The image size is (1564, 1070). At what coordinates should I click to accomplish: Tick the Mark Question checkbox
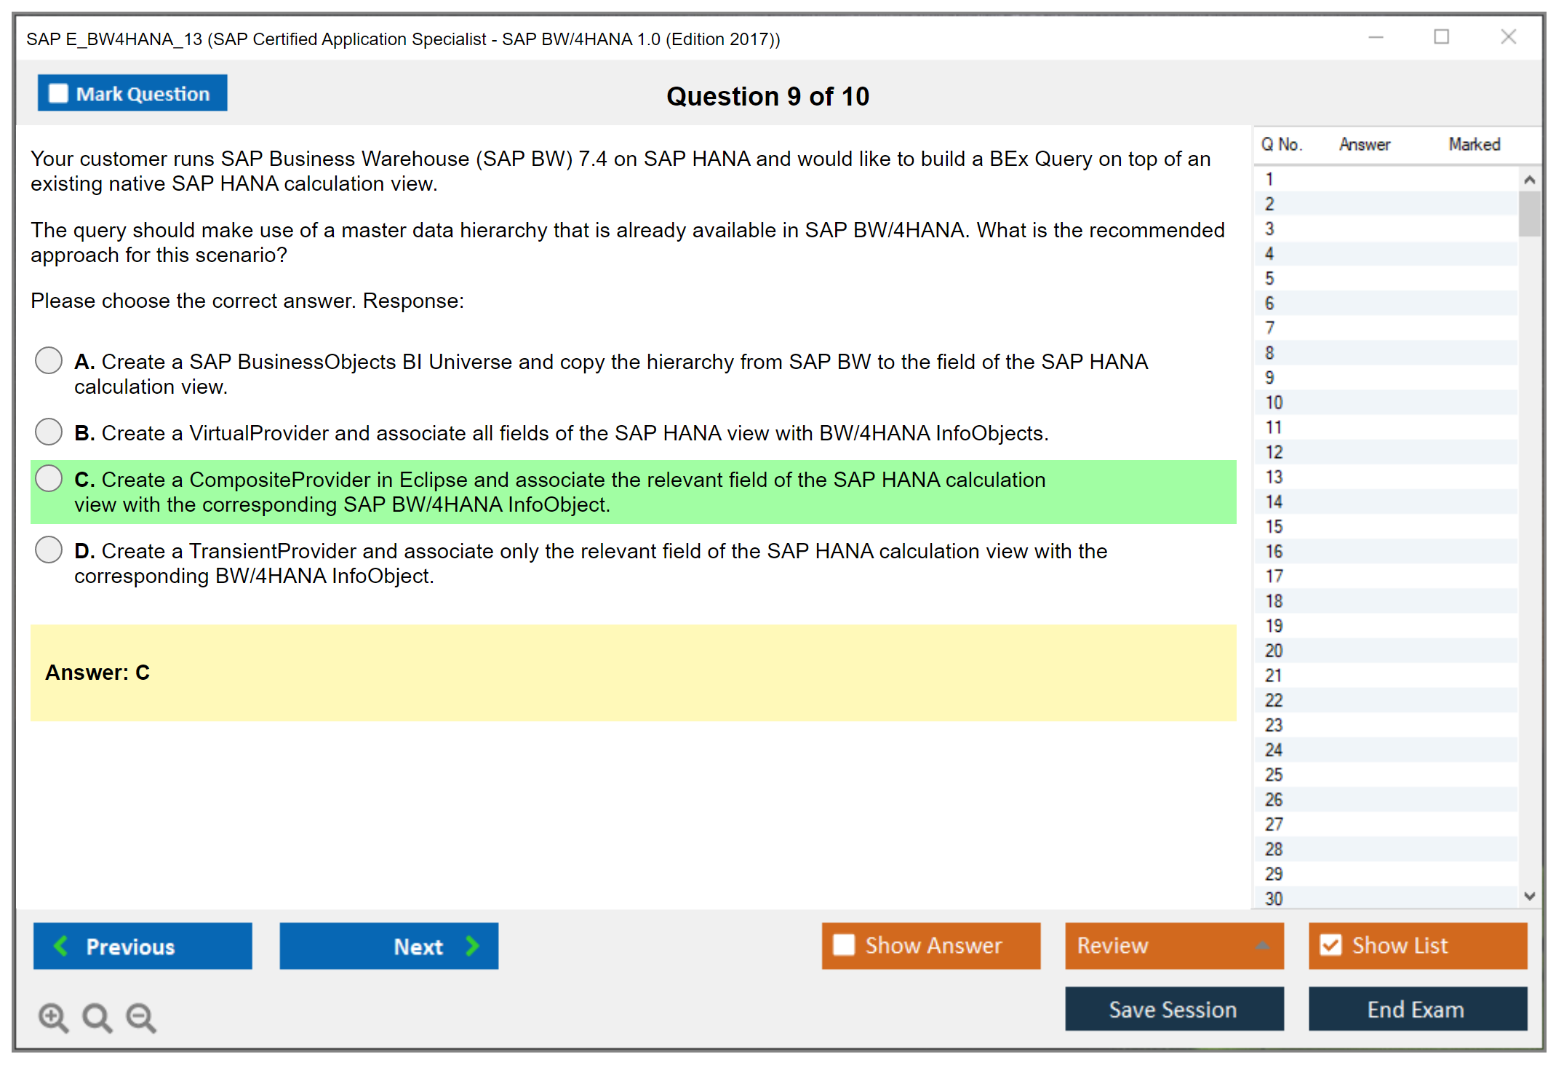[58, 93]
